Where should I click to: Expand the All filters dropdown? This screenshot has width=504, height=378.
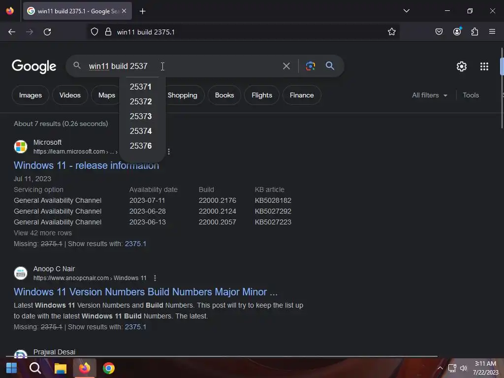click(430, 95)
